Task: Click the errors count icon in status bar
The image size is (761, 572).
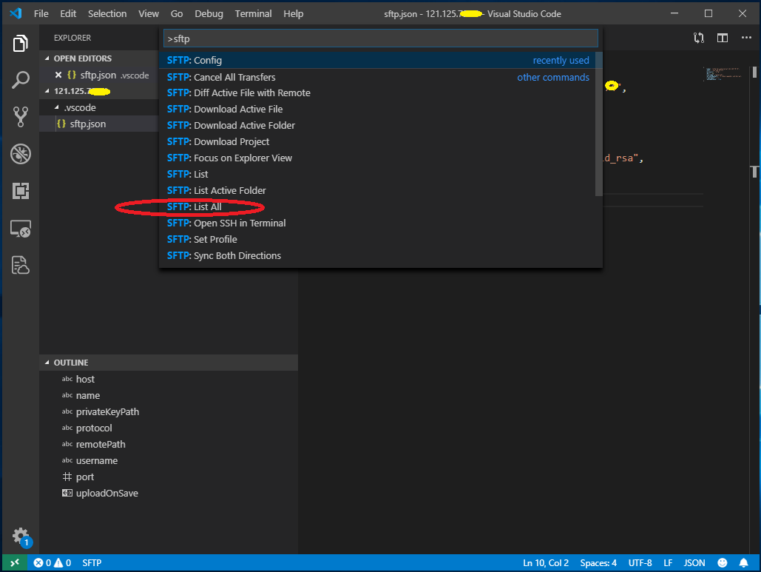Action: point(38,563)
